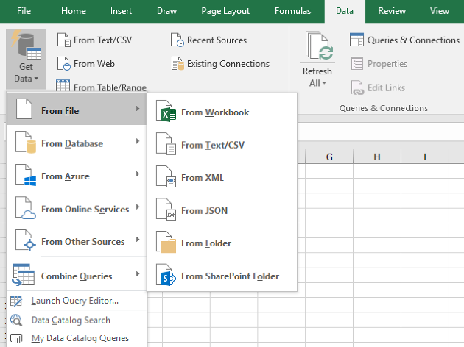Select column I header
Screen dimensions: 464x347
coord(425,157)
